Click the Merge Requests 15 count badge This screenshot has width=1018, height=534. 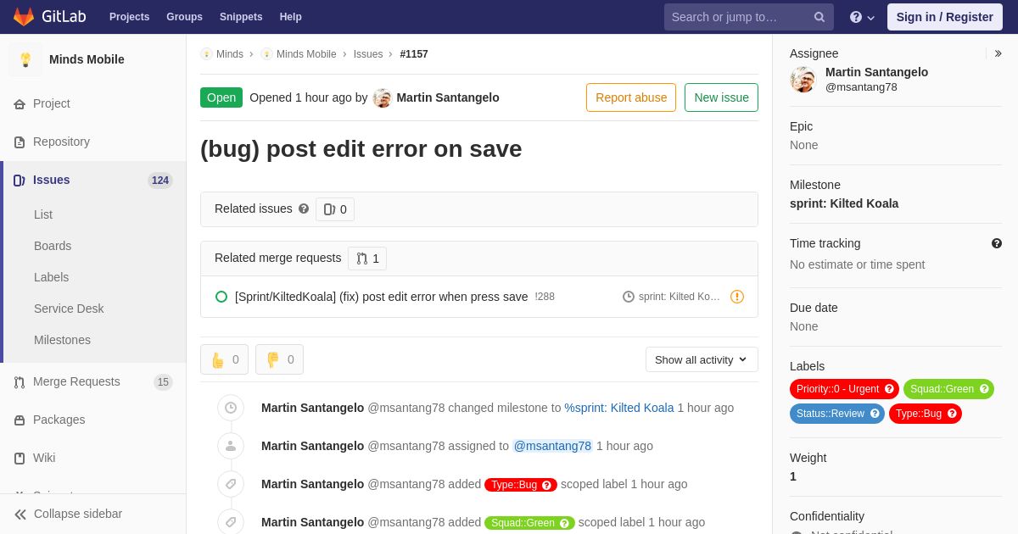163,382
